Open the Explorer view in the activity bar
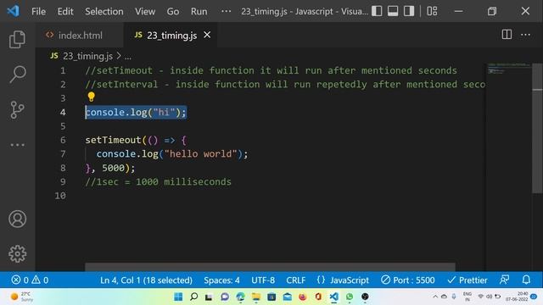 point(17,39)
